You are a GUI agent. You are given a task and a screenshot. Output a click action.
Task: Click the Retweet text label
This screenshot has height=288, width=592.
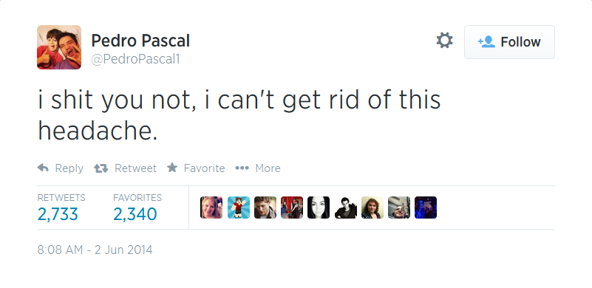135,168
